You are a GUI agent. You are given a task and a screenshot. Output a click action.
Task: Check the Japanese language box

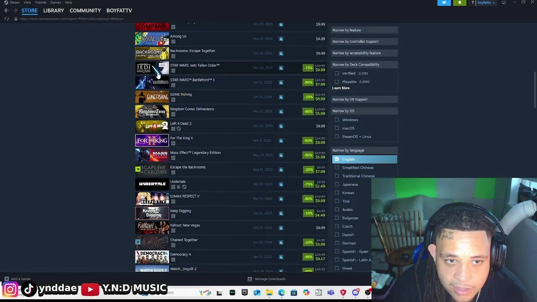point(336,185)
